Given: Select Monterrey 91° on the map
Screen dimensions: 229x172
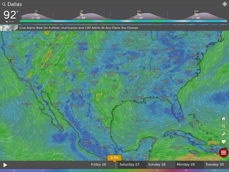Looking at the screenshot, I should click(100, 120).
